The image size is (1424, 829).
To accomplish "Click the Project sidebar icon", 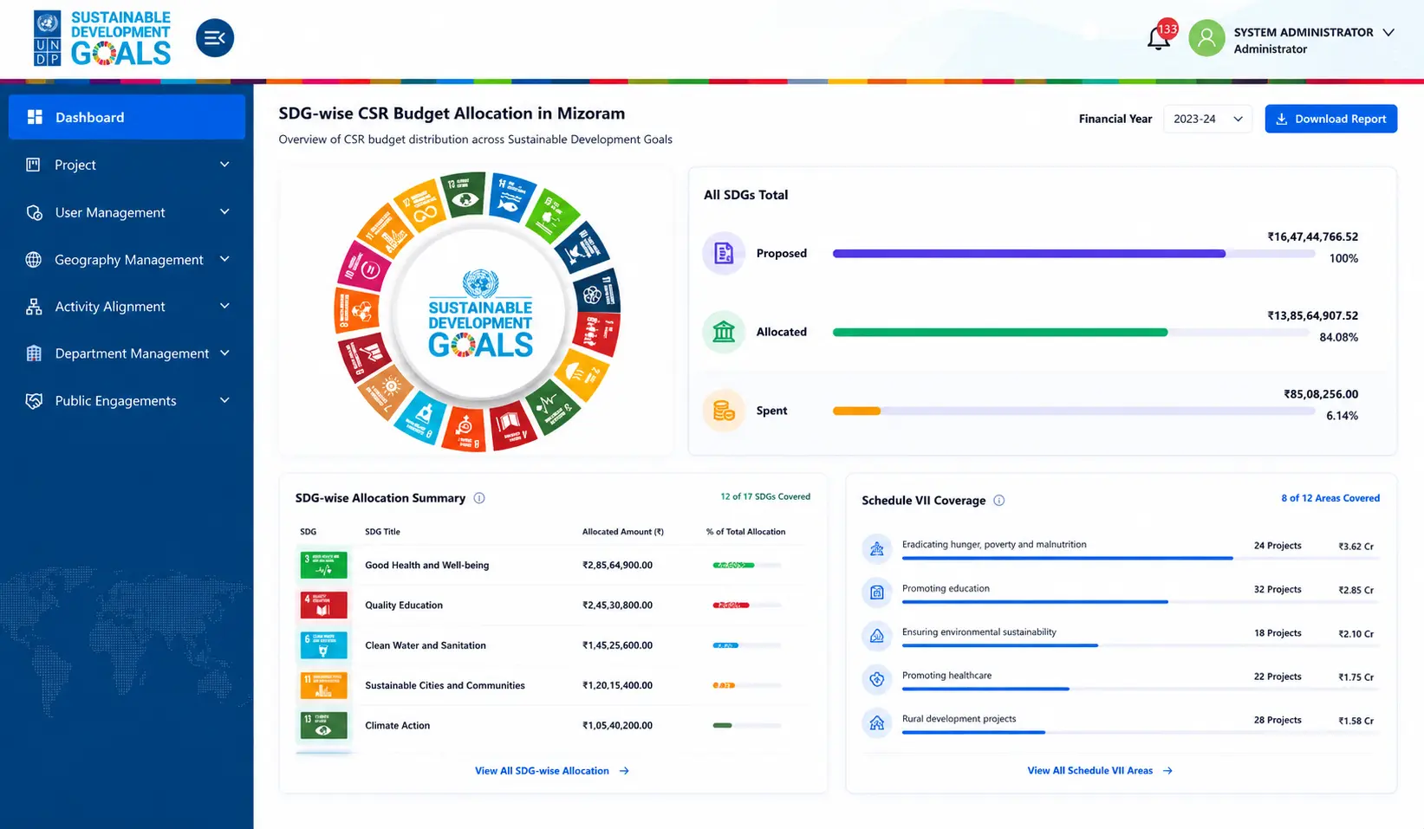I will pyautogui.click(x=34, y=165).
